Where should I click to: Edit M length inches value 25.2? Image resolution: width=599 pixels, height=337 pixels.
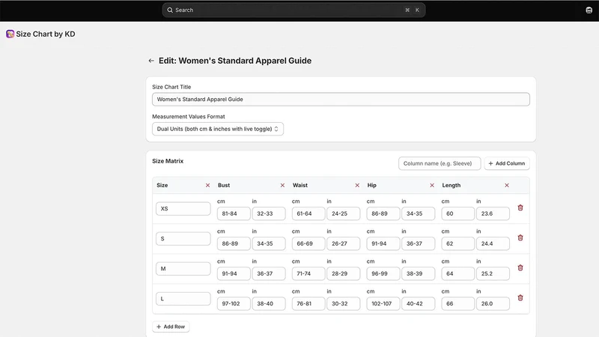click(x=493, y=273)
